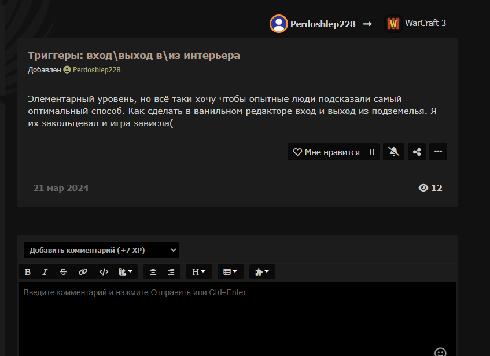Open the image/file insert dropdown
The image size is (490, 356).
click(126, 271)
